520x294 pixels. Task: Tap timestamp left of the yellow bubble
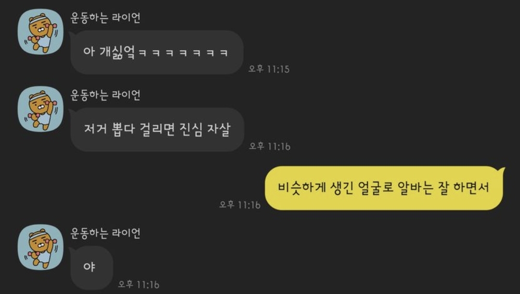pyautogui.click(x=240, y=205)
